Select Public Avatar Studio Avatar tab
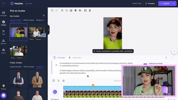The image size is (178, 100). 41,67
